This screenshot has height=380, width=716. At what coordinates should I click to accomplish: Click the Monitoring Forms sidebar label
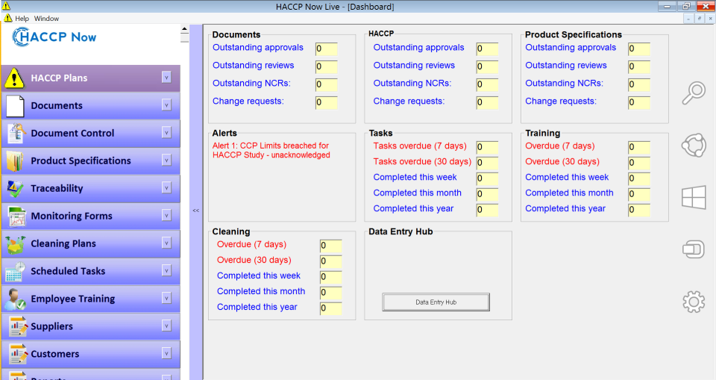click(x=72, y=217)
